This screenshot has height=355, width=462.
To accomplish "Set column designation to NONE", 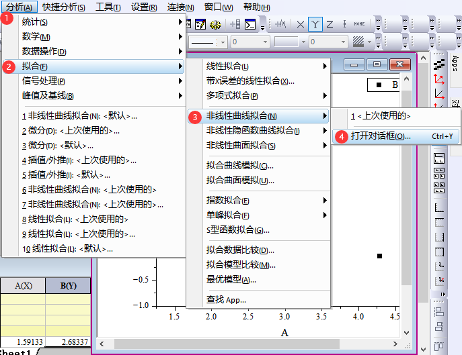I will pyautogui.click(x=359, y=24).
